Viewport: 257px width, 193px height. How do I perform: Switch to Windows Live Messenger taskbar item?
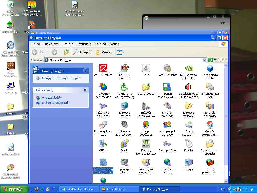(79, 189)
